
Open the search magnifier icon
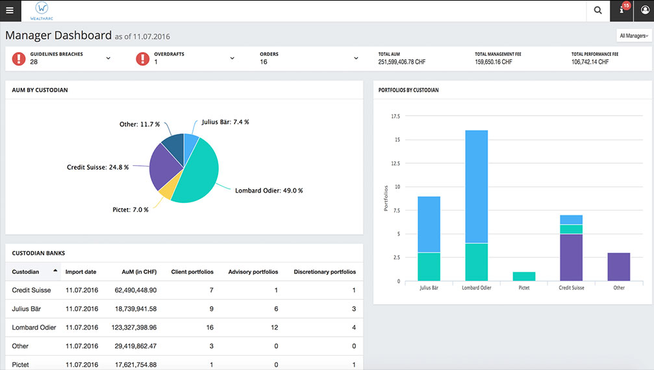coord(597,10)
